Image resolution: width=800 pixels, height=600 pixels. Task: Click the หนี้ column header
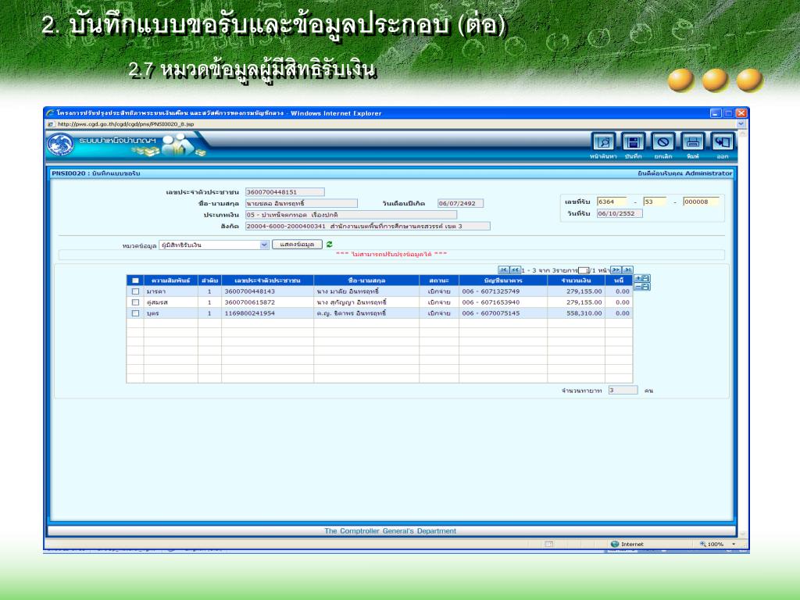coord(619,280)
